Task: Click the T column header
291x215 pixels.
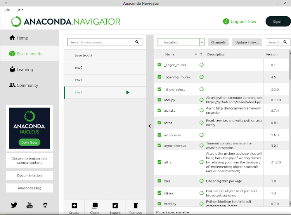Action: click(x=201, y=54)
